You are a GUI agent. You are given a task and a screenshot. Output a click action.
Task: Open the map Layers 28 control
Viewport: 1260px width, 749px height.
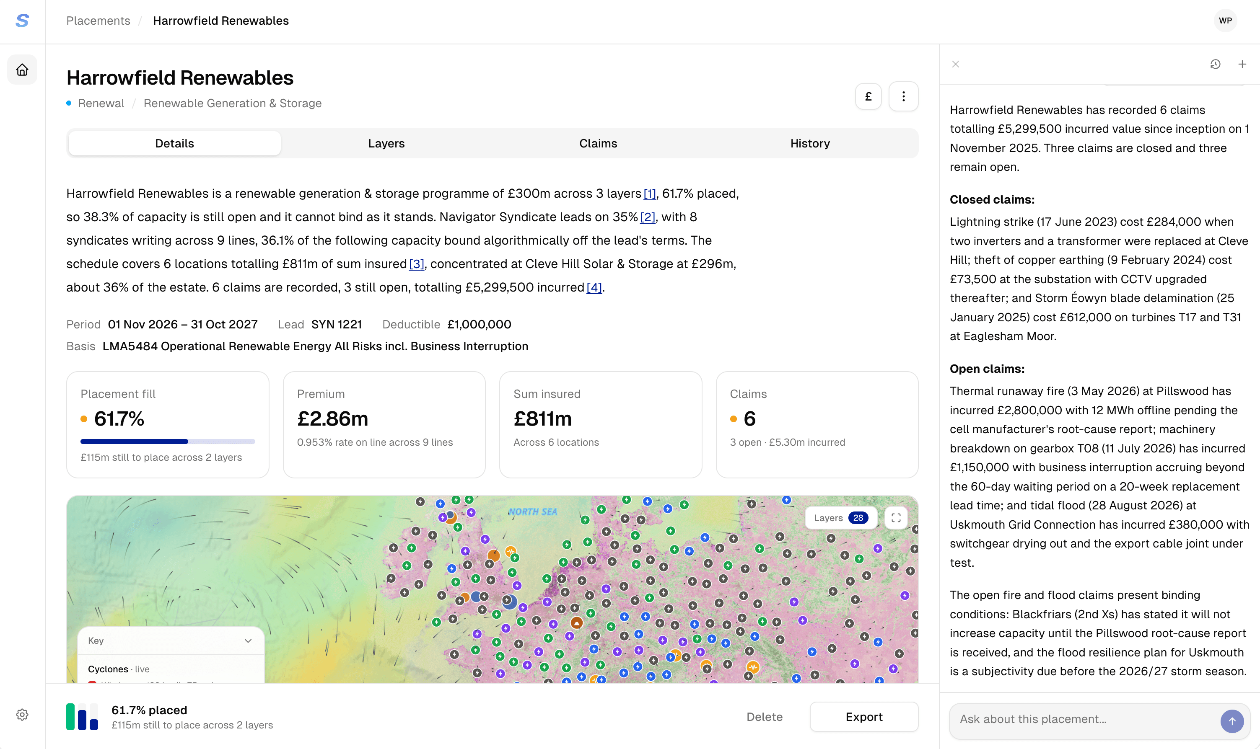[841, 518]
